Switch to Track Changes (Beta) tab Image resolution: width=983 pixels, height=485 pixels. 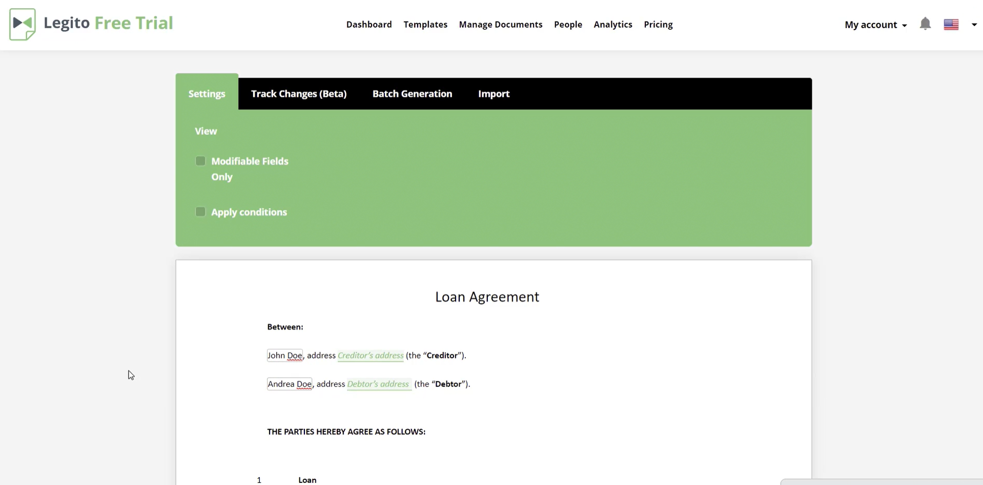point(299,94)
